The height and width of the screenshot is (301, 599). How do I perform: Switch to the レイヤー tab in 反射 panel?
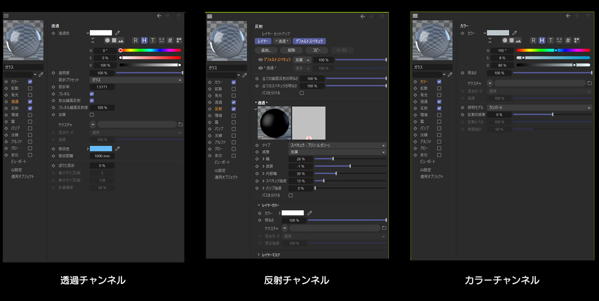[263, 41]
